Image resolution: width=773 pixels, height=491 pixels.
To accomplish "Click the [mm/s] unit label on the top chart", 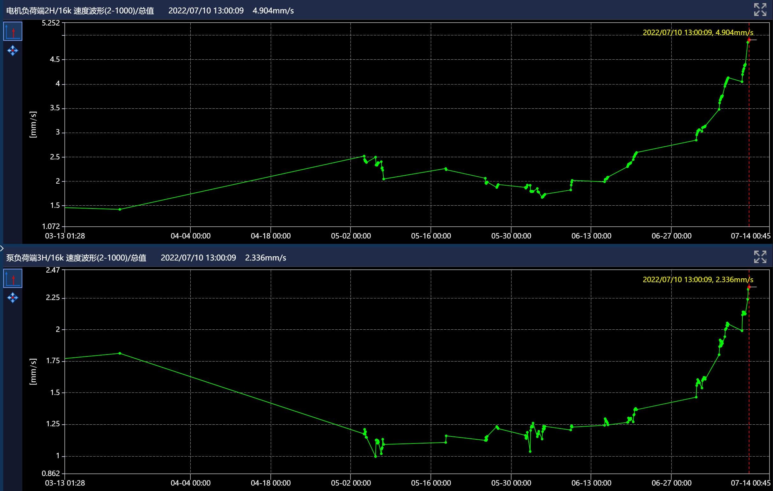I will coord(33,125).
